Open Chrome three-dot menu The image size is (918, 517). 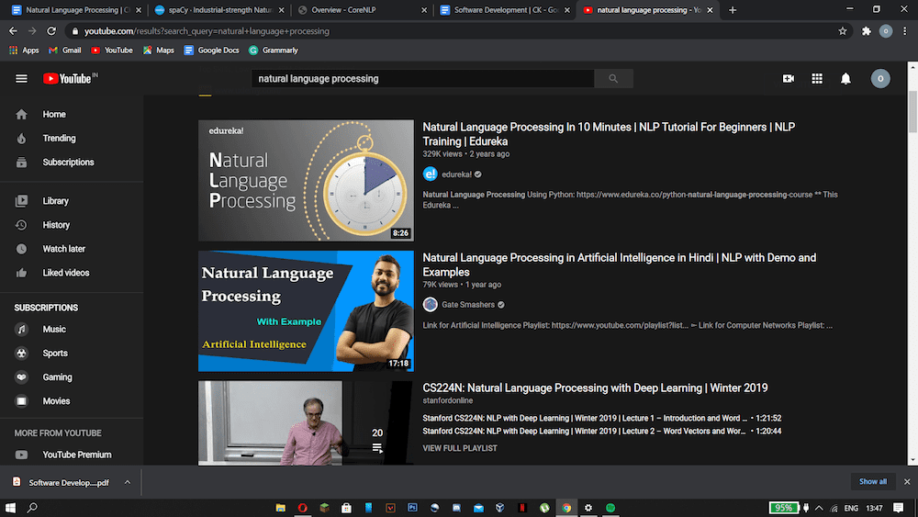[x=905, y=31]
